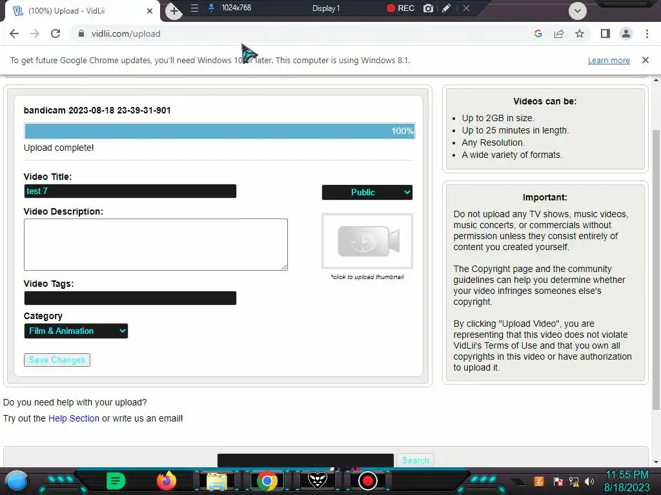The image size is (661, 495).
Task: Open a new tab with plus button
Action: click(x=174, y=11)
